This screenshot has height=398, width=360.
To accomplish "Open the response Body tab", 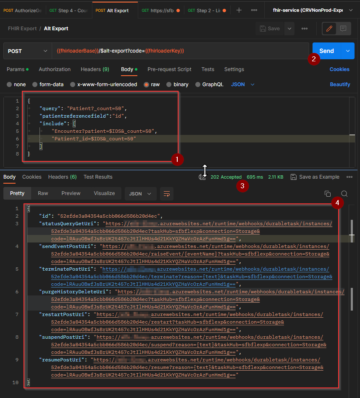I will click(9, 177).
